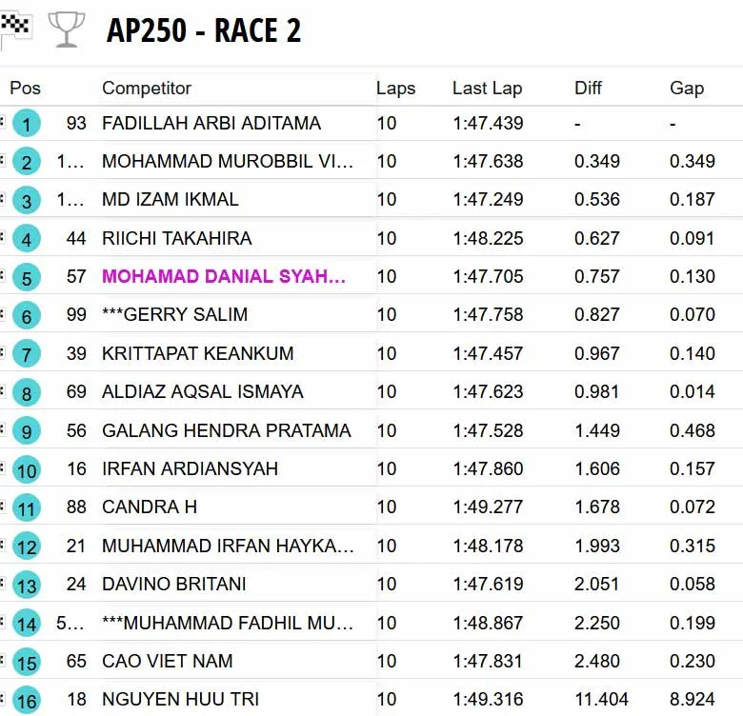
Task: Select KRITTAPAT KEANKUM's last lap time 1:47.457
Action: tap(488, 354)
